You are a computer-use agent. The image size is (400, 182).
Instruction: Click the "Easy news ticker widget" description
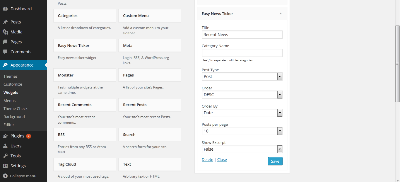point(77,58)
